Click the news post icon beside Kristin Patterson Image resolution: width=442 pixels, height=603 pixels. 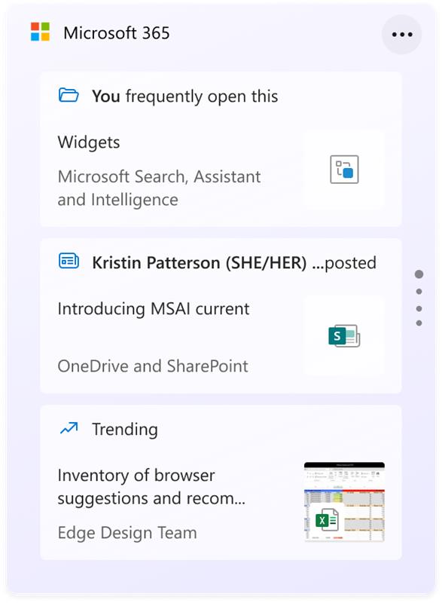(x=69, y=261)
